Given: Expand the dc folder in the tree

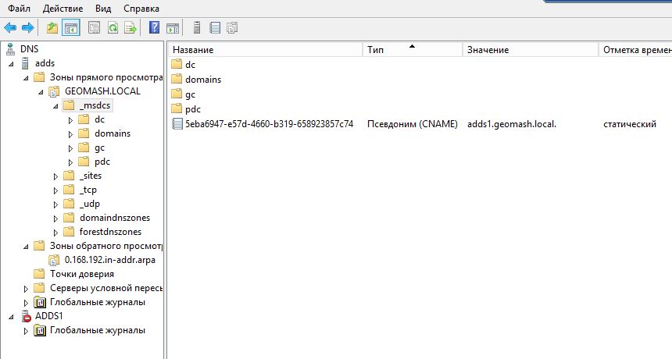Looking at the screenshot, I should point(70,120).
